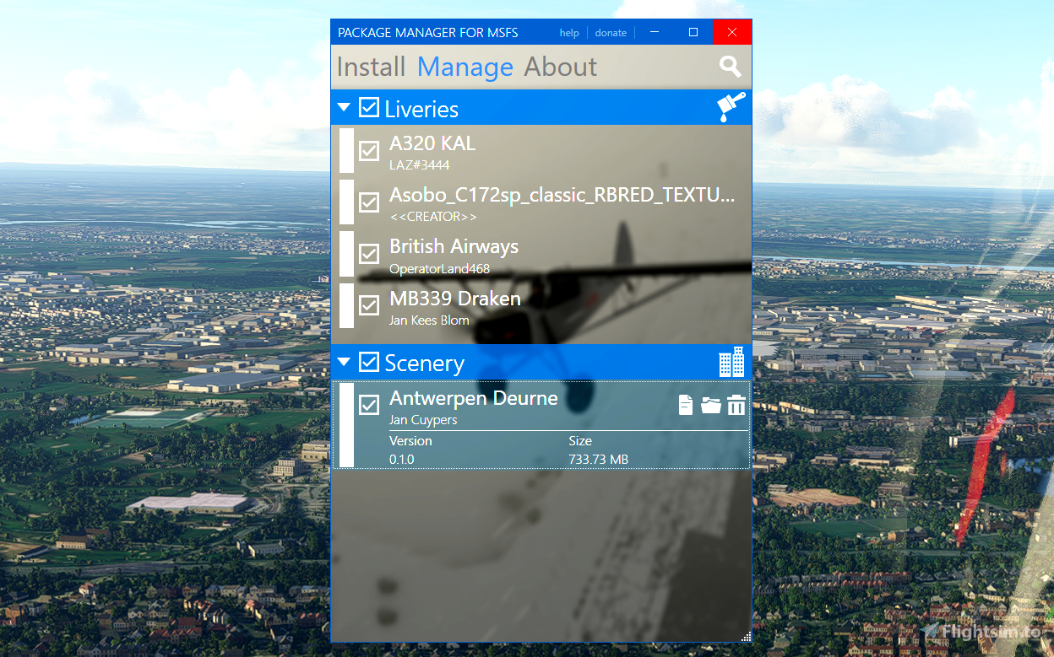Minimize the Package Manager window
This screenshot has width=1054, height=657.
pyautogui.click(x=655, y=32)
